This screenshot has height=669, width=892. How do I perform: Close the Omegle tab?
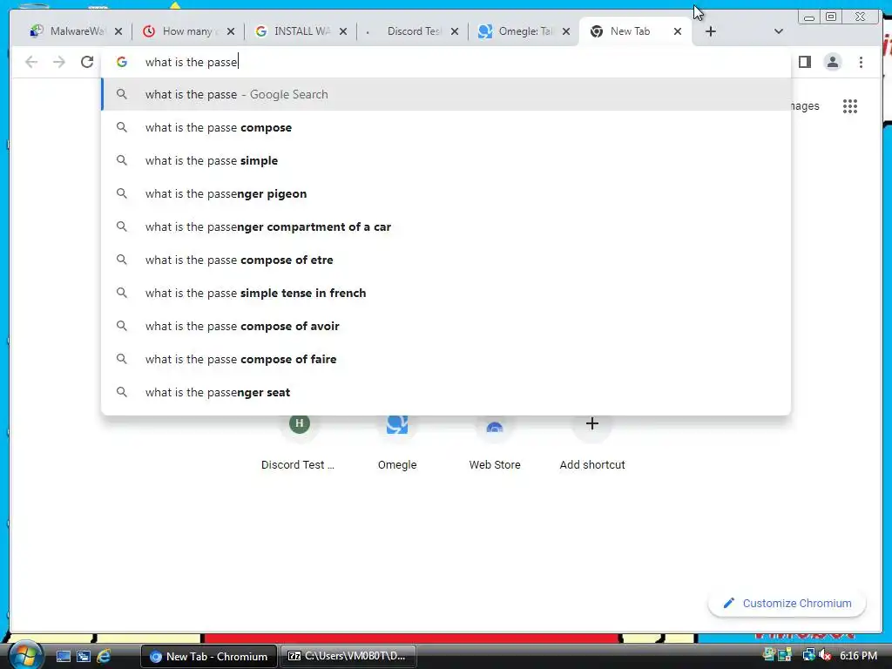(x=566, y=32)
